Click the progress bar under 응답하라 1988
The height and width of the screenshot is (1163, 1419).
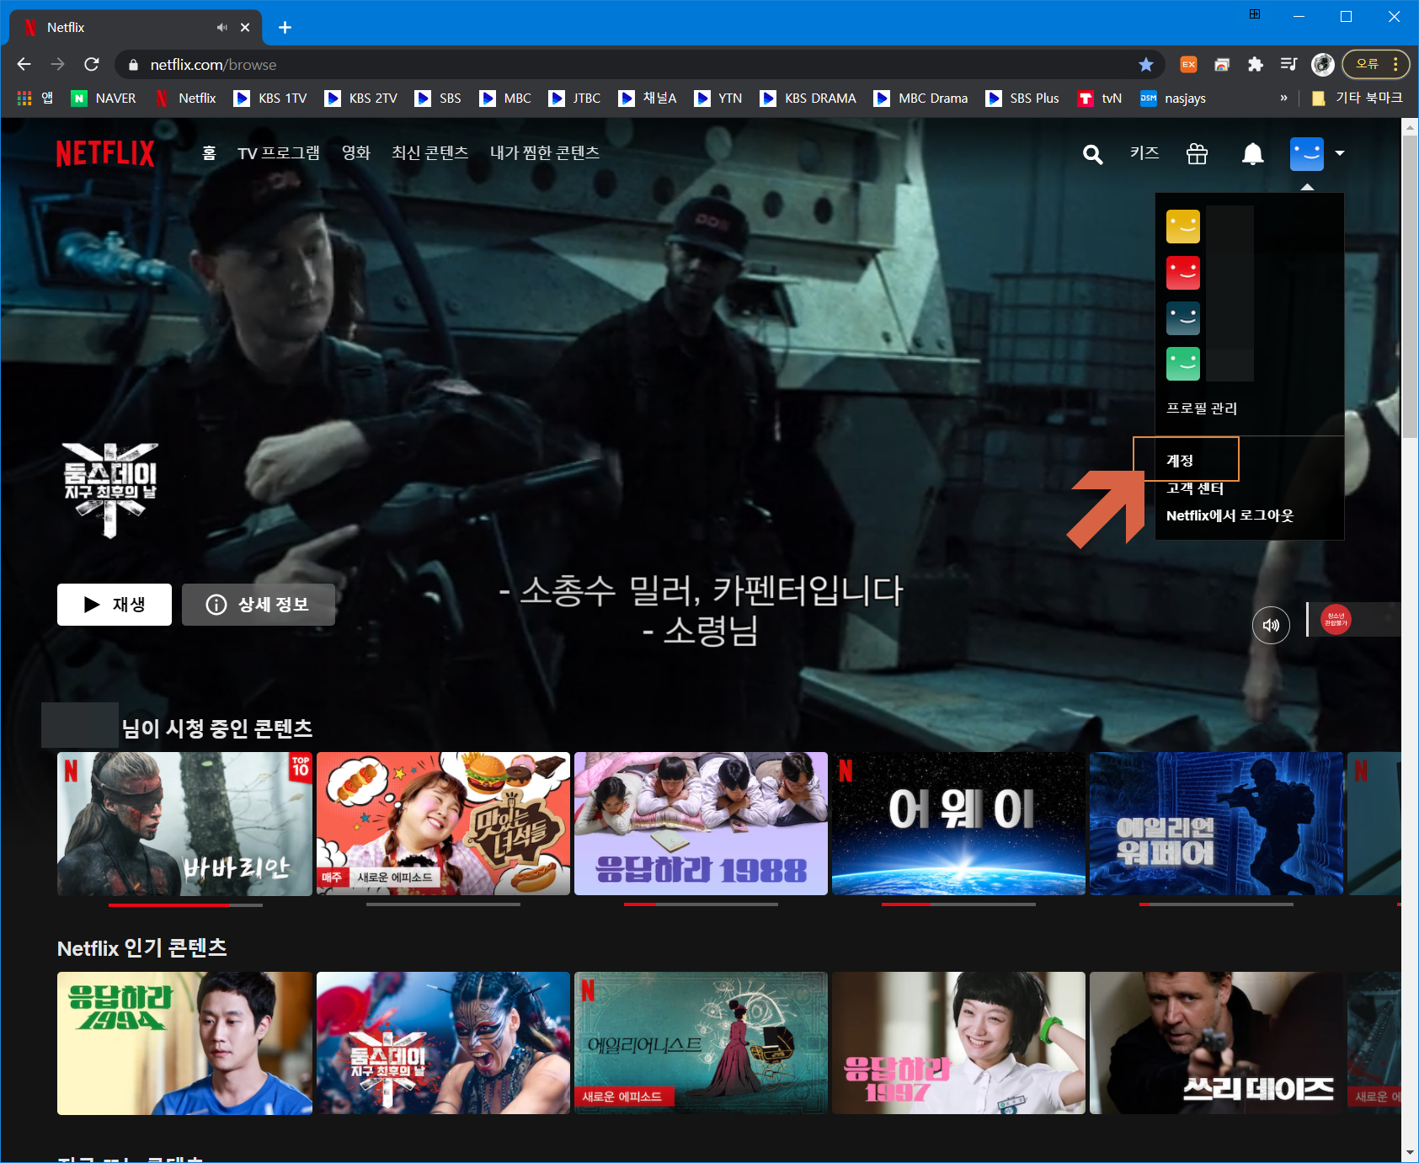tap(701, 904)
